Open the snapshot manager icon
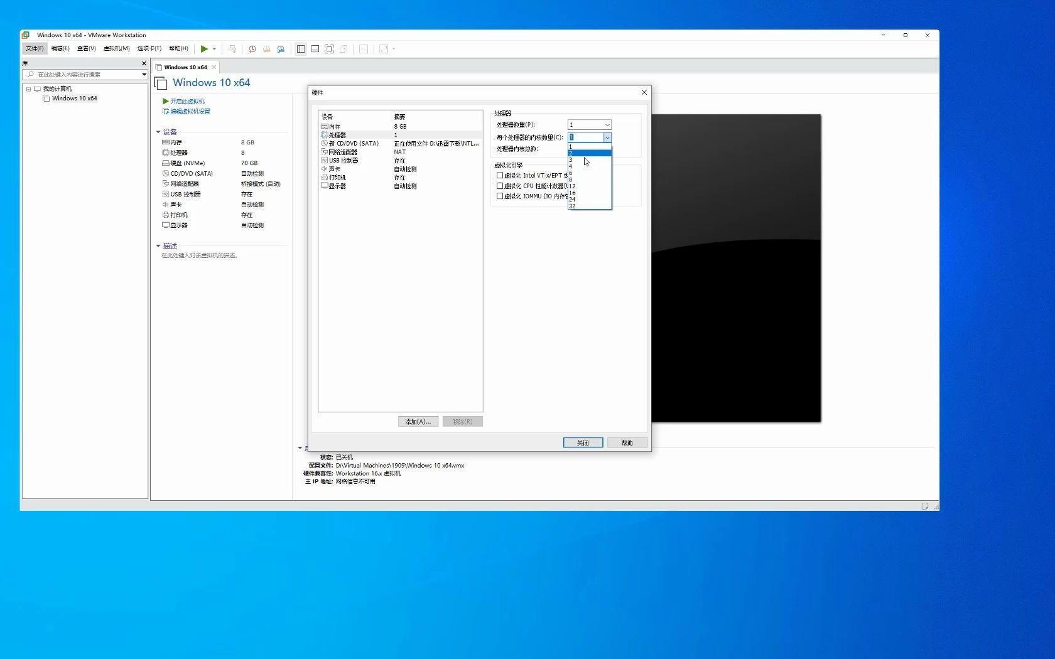This screenshot has height=659, width=1055. (x=281, y=49)
